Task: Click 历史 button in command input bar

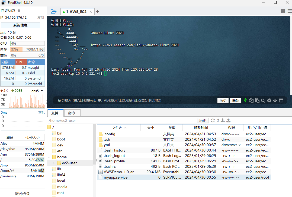Action: point(223,101)
